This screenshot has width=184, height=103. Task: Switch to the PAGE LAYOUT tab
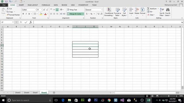(33, 5)
